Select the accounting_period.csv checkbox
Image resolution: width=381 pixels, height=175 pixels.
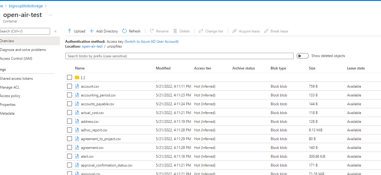coord(70,95)
